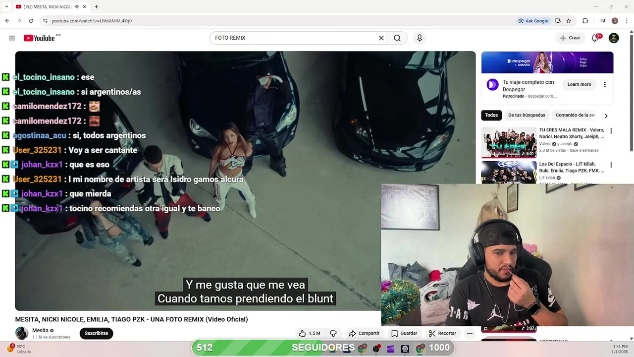Image resolution: width=634 pixels, height=357 pixels.
Task: Dislike the video with thumbs down
Action: (x=333, y=333)
